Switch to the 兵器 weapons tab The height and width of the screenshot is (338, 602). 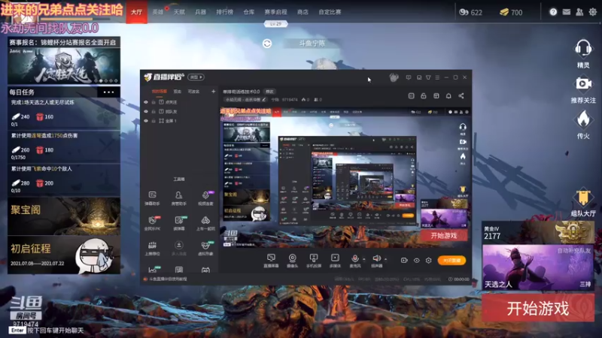[200, 12]
